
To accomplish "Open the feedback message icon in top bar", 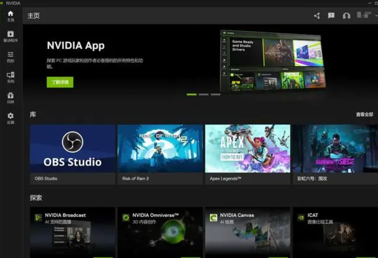I will click(331, 16).
